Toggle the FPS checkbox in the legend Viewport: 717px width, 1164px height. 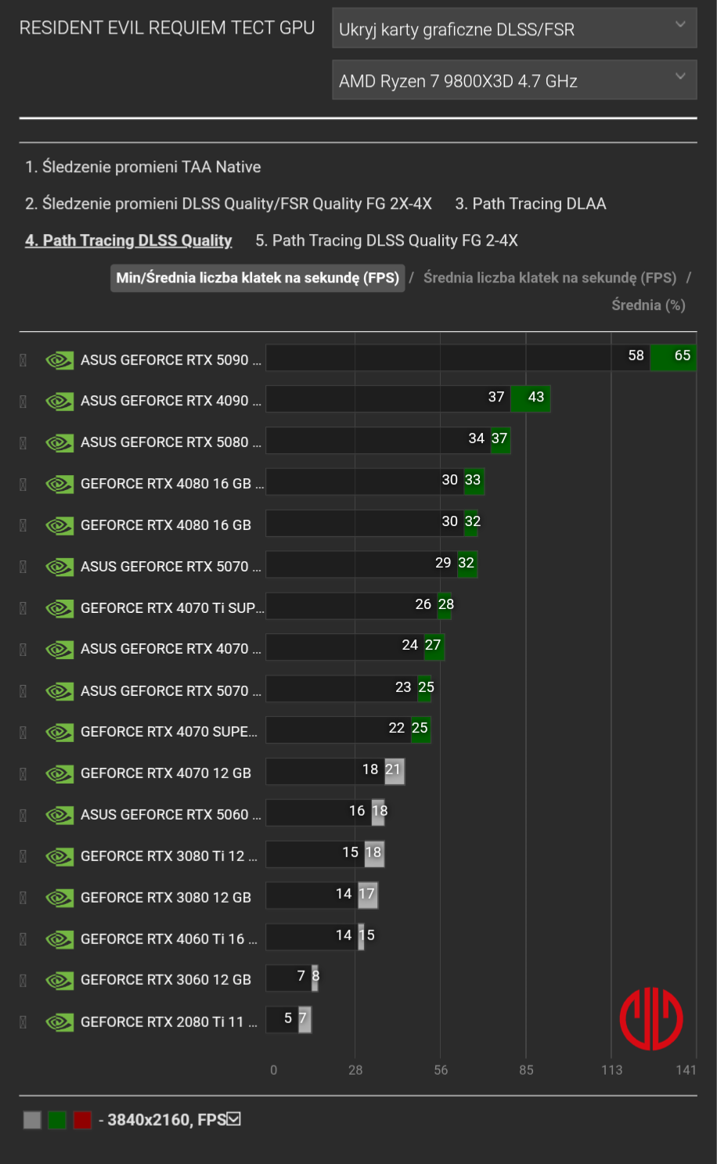tap(233, 1119)
